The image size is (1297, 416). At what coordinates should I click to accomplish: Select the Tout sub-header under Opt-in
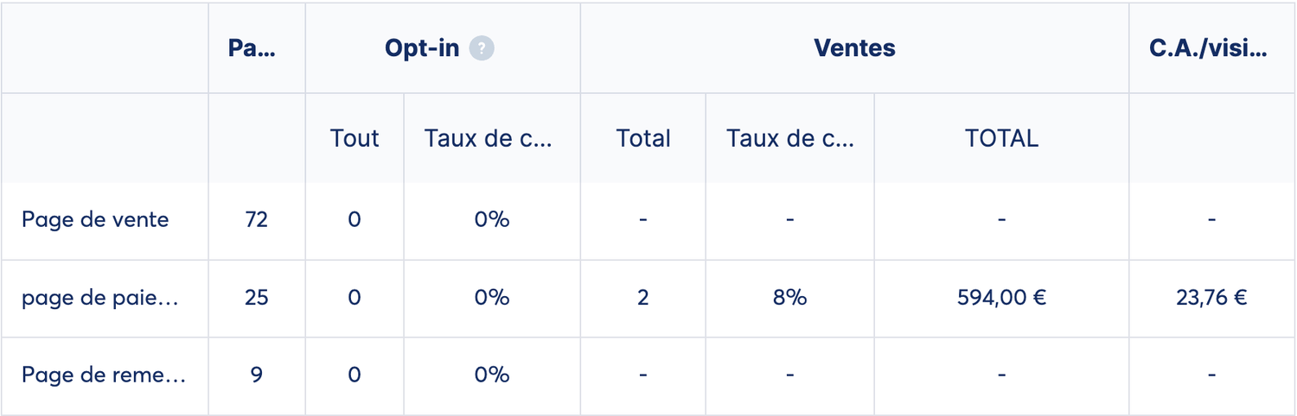pos(355,138)
